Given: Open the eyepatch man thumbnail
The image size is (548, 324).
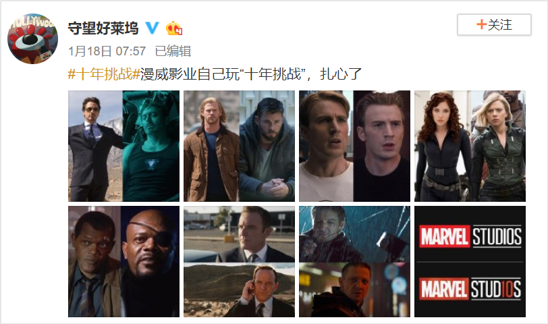Looking at the screenshot, I should point(124,261).
